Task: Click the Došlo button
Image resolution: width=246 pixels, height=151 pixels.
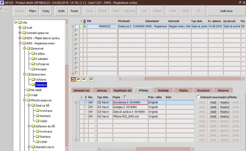Action: tap(61, 11)
